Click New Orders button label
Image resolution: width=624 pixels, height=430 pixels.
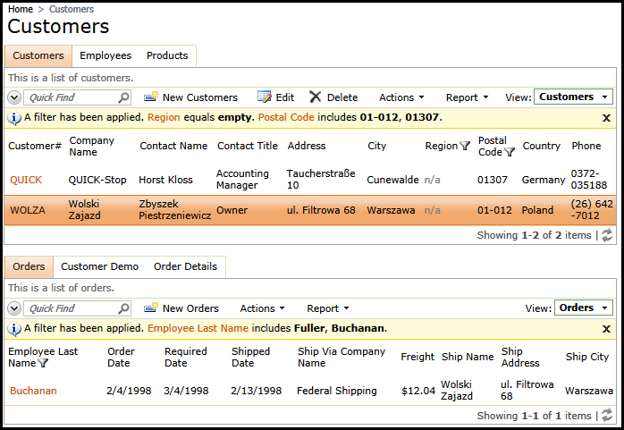click(190, 308)
